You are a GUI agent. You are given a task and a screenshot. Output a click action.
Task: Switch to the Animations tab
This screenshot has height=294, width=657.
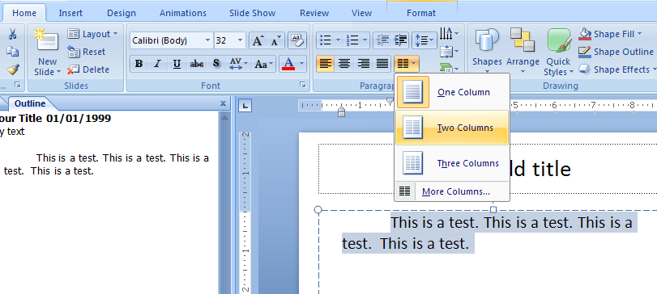183,13
